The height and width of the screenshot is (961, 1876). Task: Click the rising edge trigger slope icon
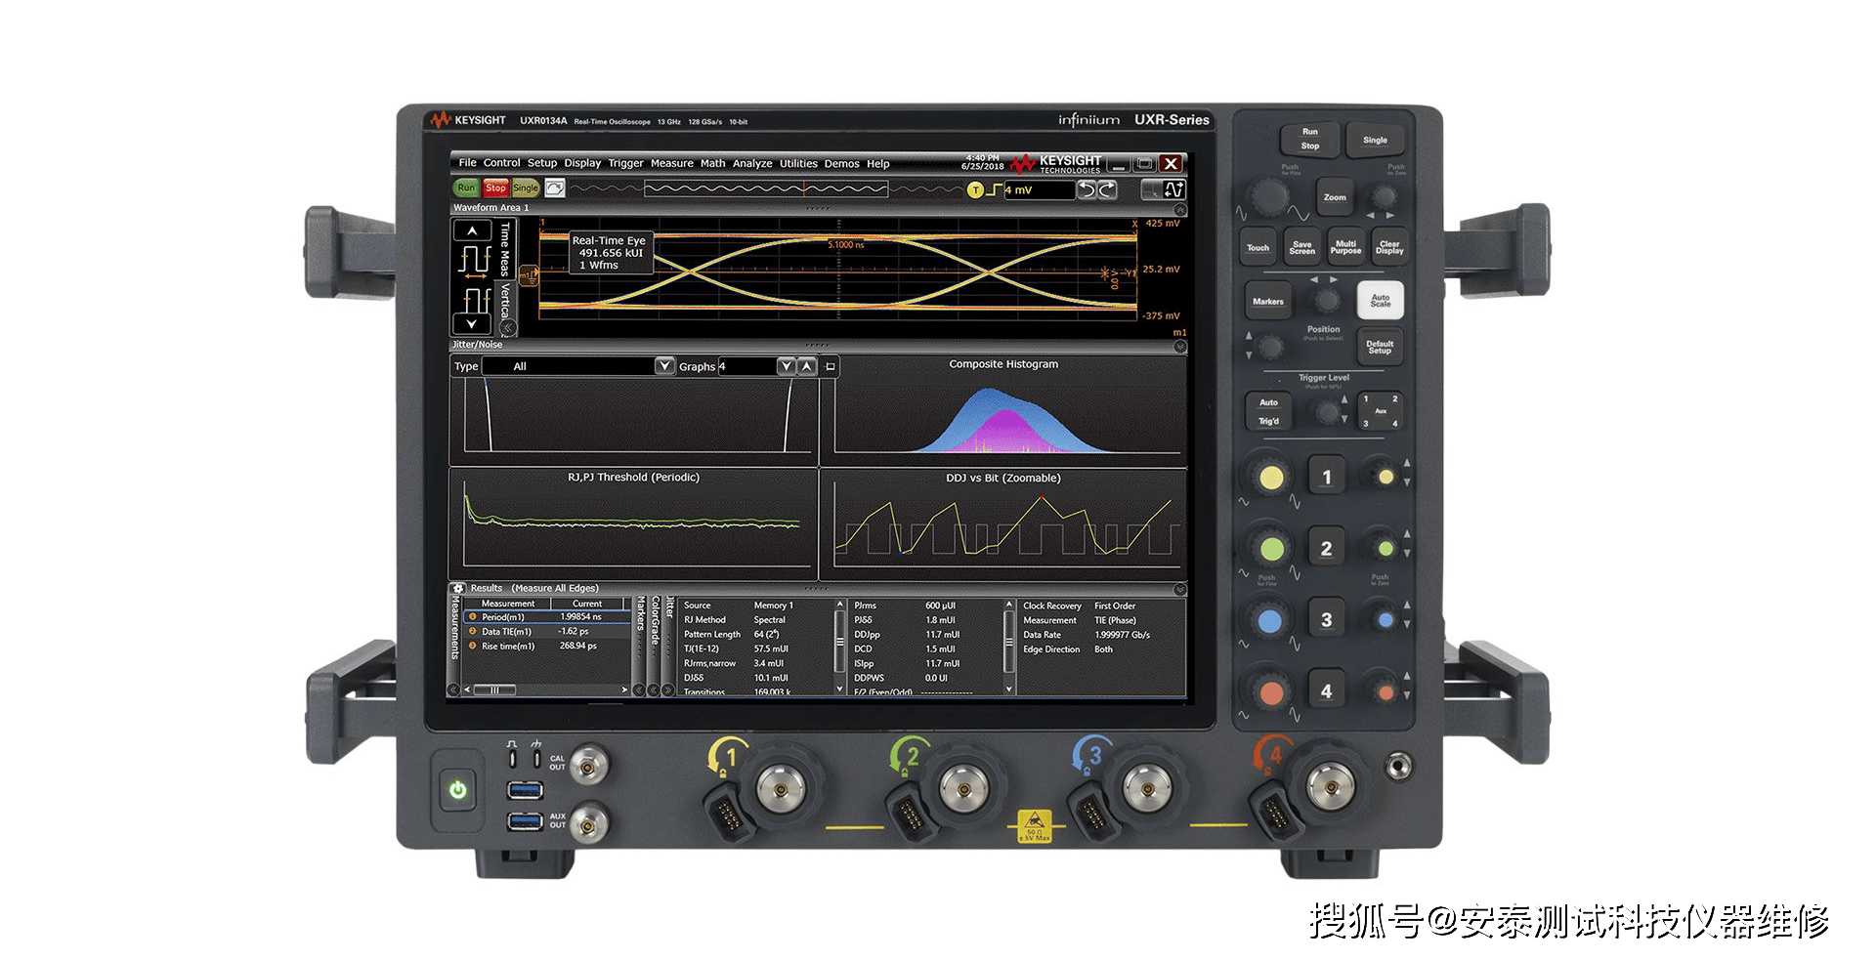point(994,189)
